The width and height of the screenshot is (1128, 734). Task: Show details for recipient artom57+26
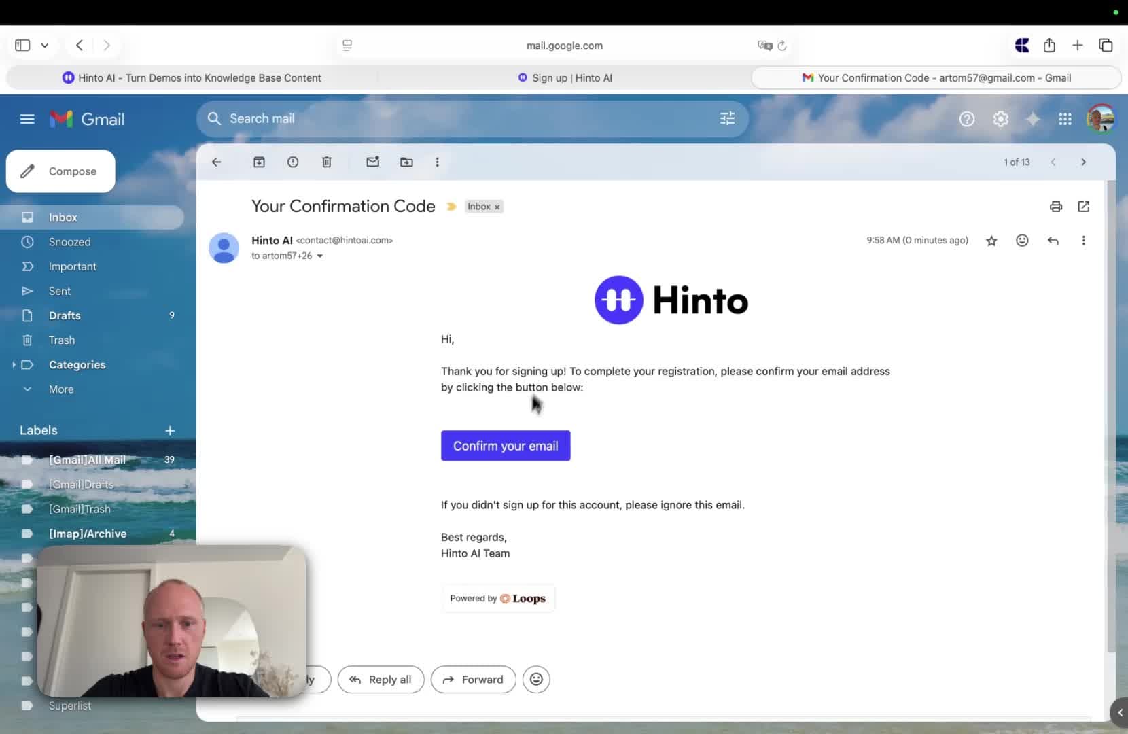pyautogui.click(x=319, y=256)
